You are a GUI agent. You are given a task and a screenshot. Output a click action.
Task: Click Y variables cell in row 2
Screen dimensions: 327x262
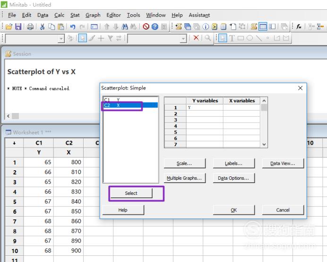click(205, 114)
